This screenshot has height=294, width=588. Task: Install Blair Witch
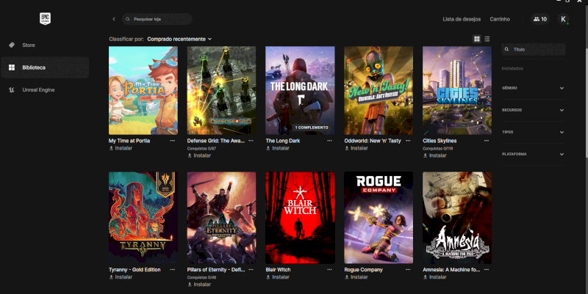pos(278,277)
